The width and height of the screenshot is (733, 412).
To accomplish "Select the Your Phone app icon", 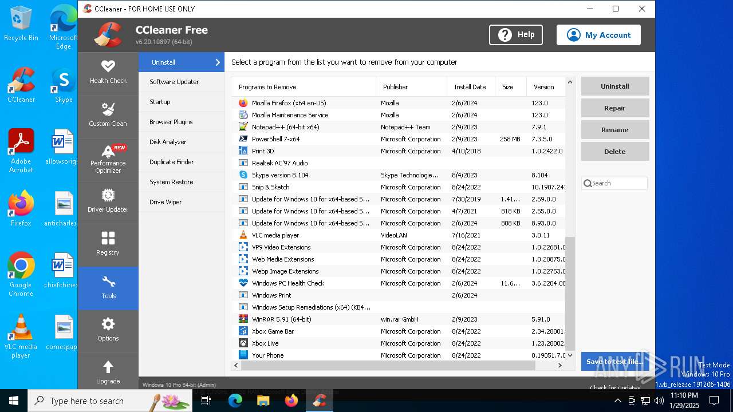I will click(x=243, y=355).
